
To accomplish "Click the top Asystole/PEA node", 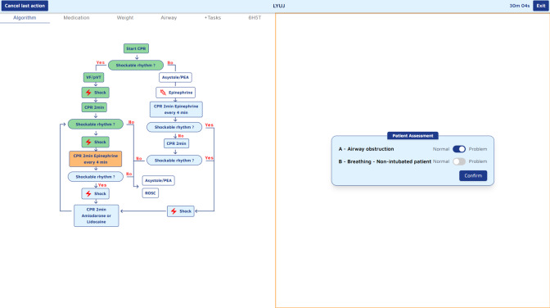I will 175,77.
